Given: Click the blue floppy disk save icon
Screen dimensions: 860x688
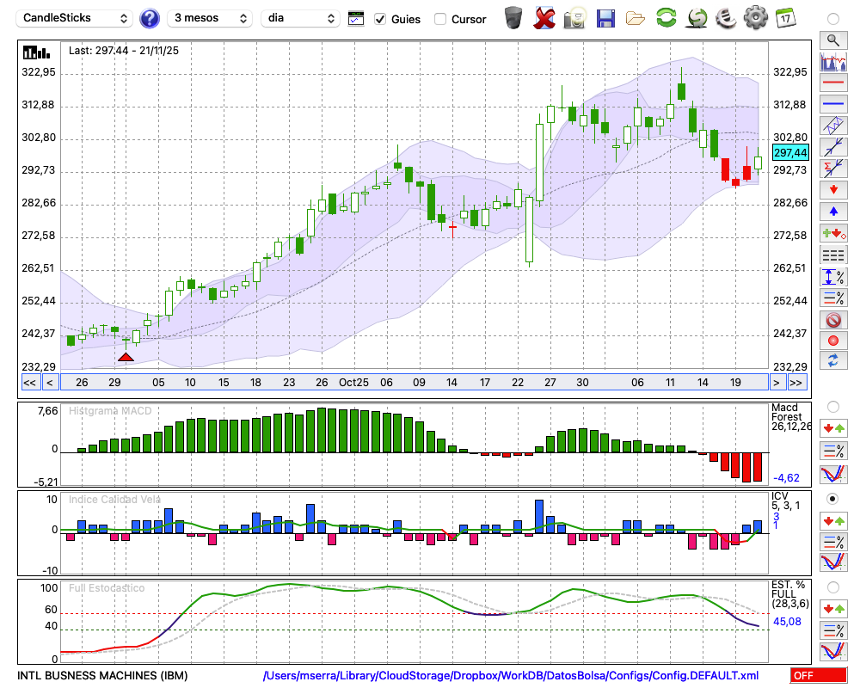Looking at the screenshot, I should [x=605, y=18].
